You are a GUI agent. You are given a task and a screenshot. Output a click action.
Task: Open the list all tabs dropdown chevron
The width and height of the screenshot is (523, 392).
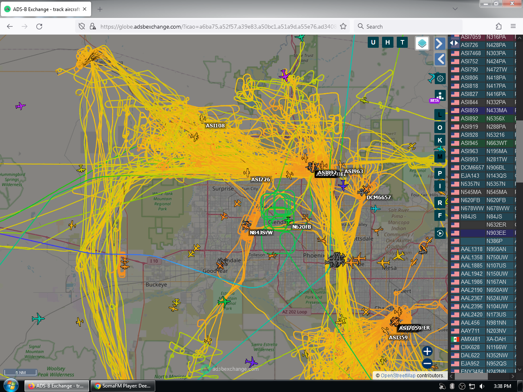(455, 9)
